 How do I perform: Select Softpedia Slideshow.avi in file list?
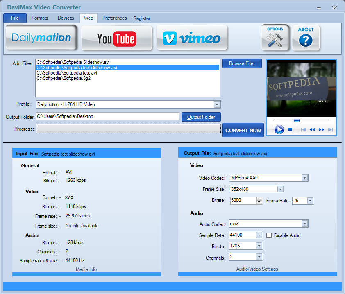tap(127, 62)
